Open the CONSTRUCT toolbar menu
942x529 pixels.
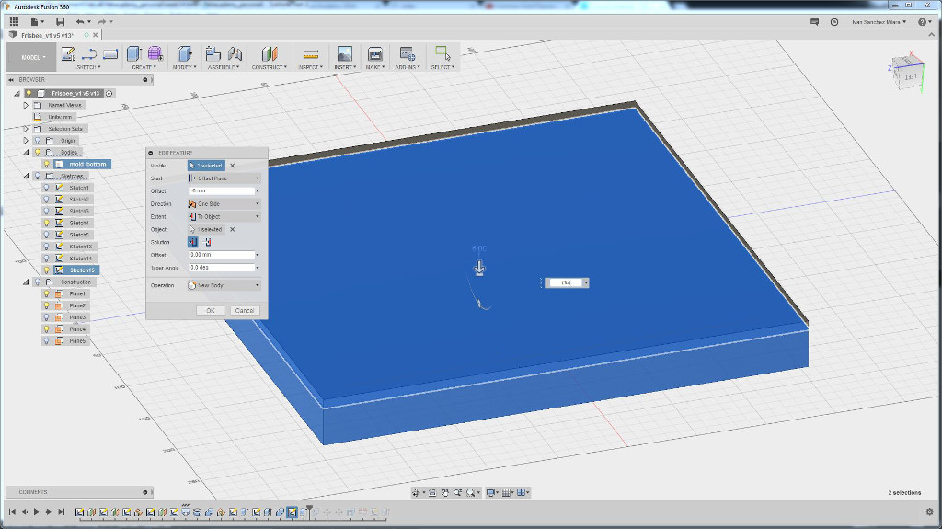tap(270, 67)
